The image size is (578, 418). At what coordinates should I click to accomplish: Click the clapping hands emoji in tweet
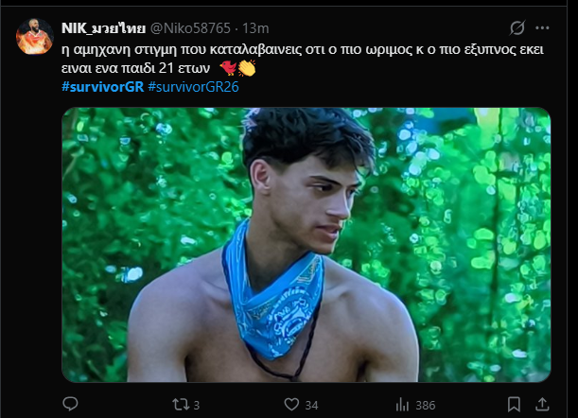tap(247, 68)
